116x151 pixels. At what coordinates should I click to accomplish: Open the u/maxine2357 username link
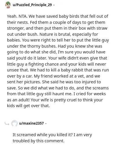coord(31,123)
